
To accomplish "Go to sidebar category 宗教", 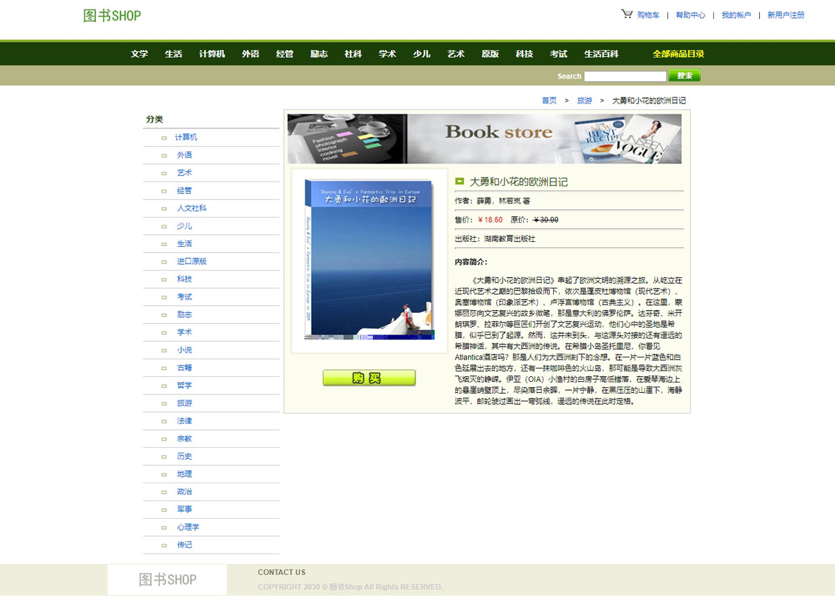I will click(184, 439).
